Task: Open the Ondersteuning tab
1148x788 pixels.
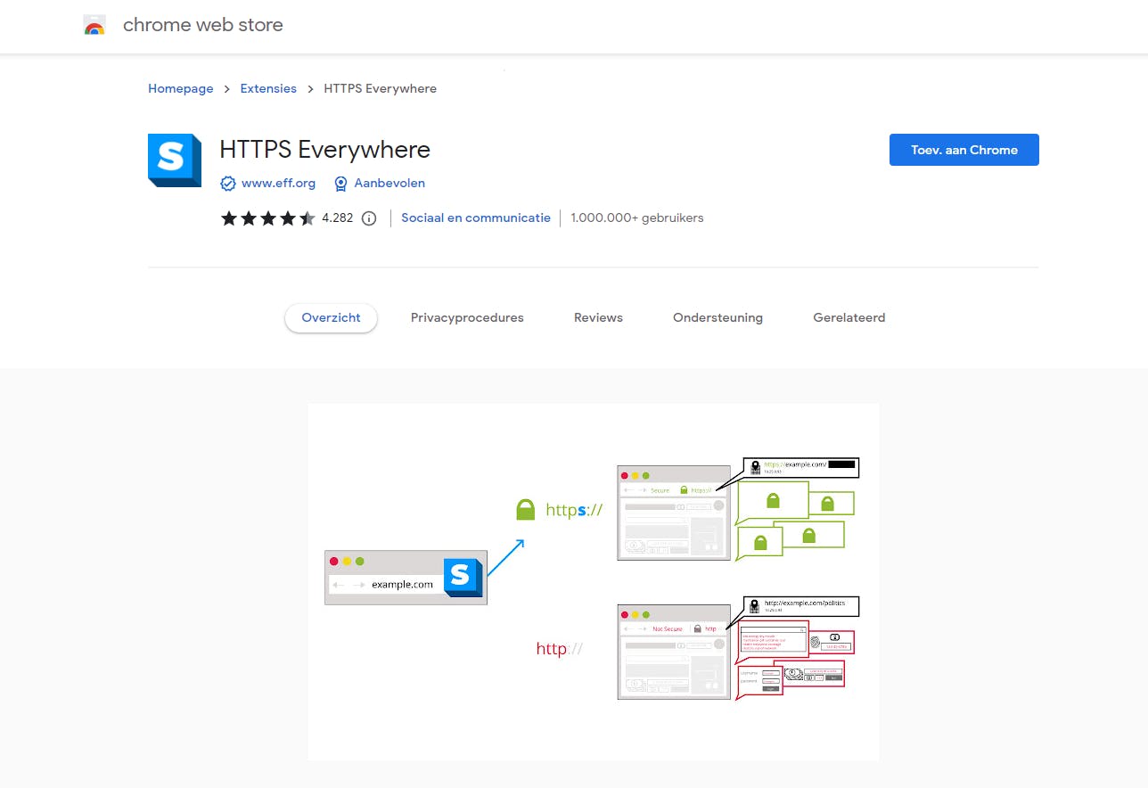Action: [x=717, y=318]
